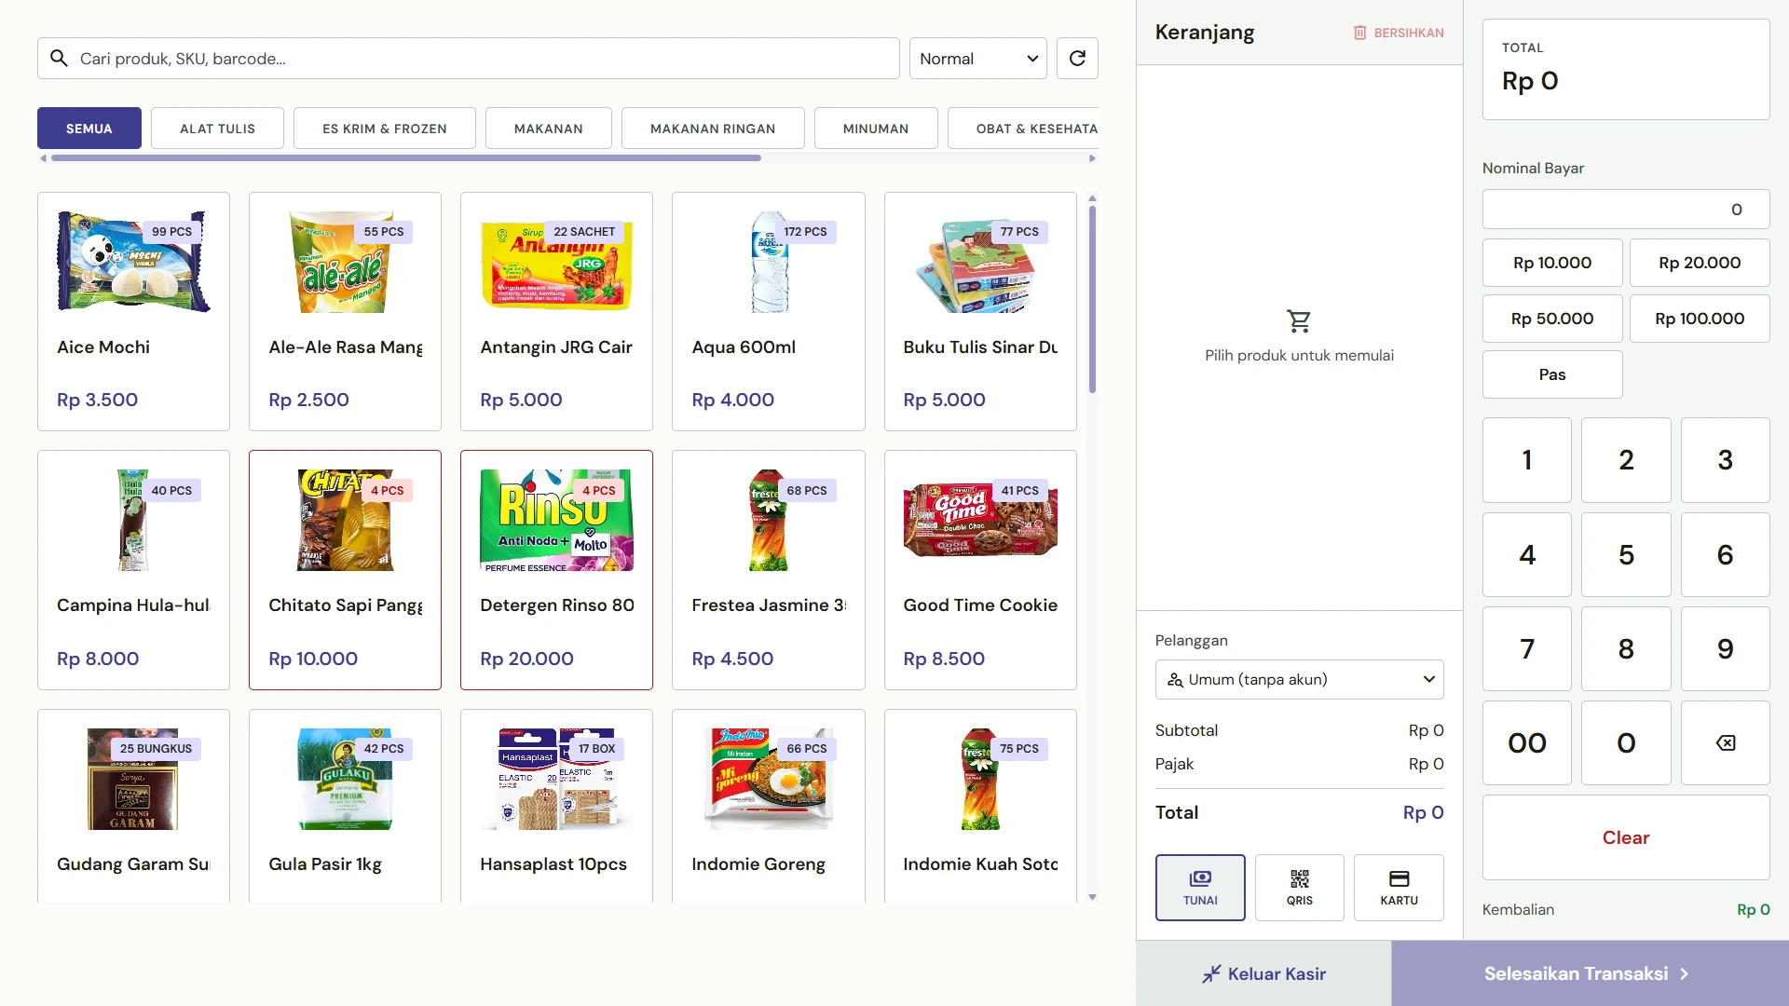Add Hansaplast 10pcs product card
This screenshot has width=1789, height=1006.
point(556,806)
